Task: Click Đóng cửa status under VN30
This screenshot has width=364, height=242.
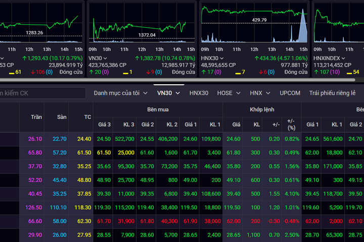Action: click(184, 72)
